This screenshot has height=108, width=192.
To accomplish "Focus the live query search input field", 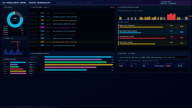I will (153, 57).
